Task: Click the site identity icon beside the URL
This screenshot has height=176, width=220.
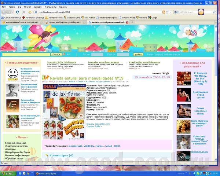Action: pos(36,12)
